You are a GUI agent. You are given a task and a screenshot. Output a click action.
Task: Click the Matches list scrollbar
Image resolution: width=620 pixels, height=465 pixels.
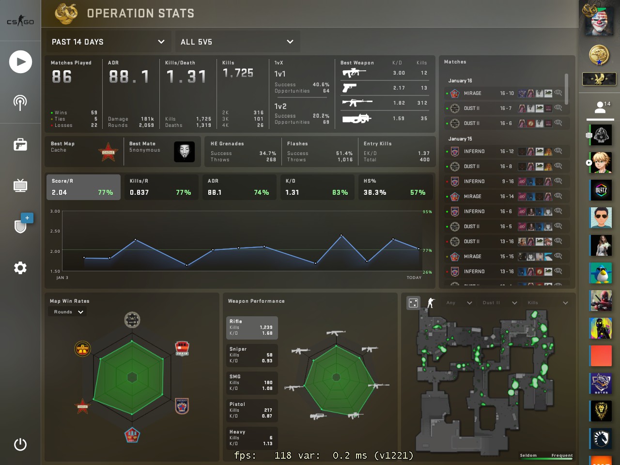[566, 89]
